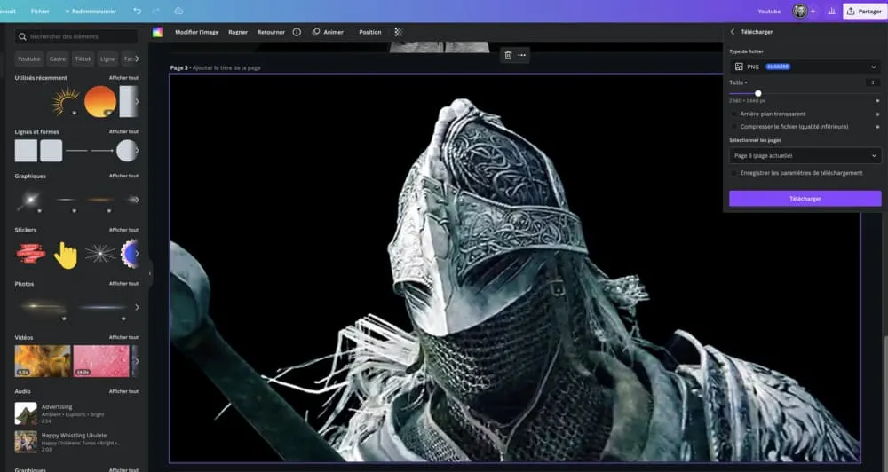888x472 pixels.
Task: Open the transparency checkerboard icon
Action: pos(399,32)
